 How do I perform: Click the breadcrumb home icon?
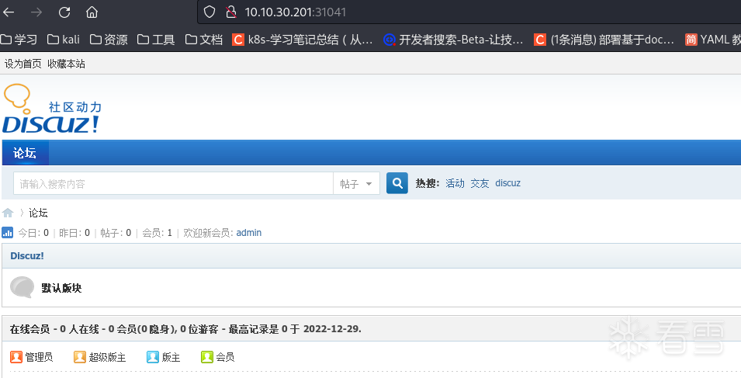pos(8,213)
